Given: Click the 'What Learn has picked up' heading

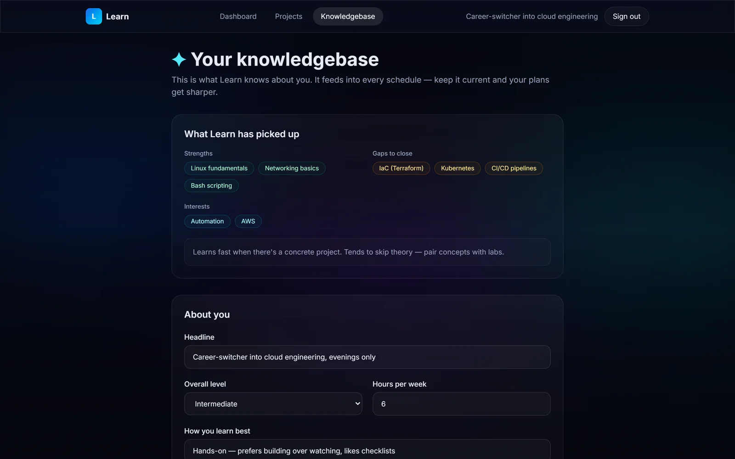Looking at the screenshot, I should [242, 134].
